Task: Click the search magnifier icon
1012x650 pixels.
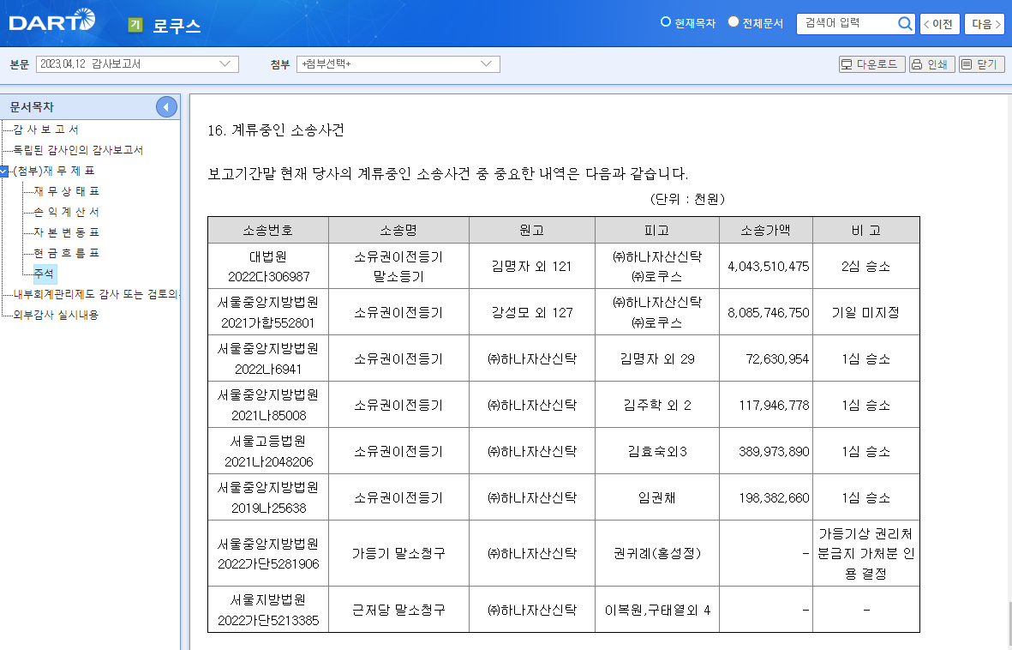Action: 905,24
